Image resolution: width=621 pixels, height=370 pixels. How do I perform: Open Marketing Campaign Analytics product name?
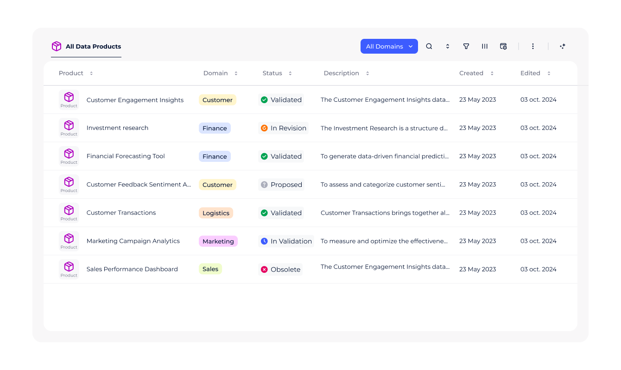coord(133,241)
